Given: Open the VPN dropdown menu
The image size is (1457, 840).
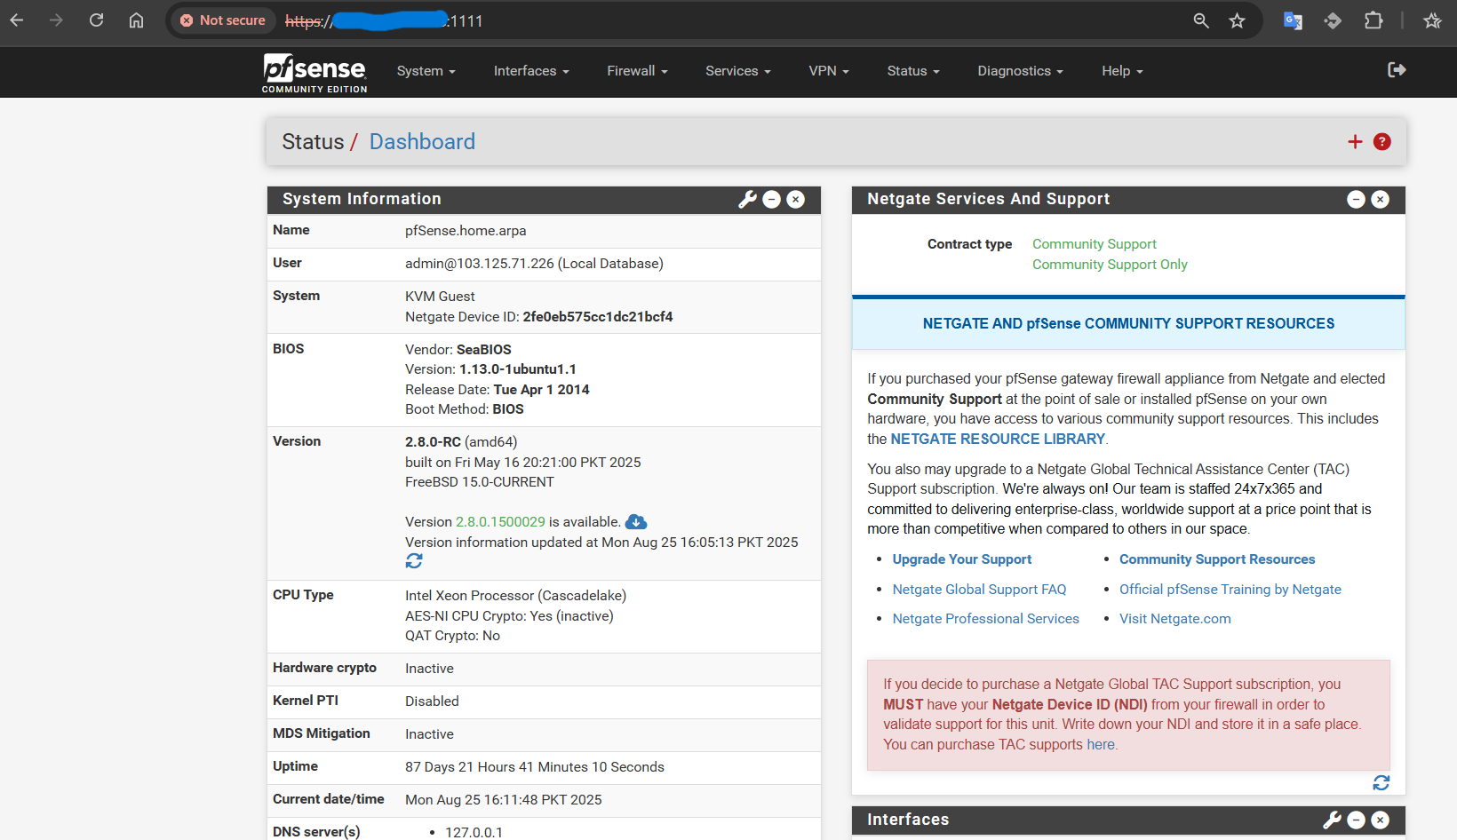Looking at the screenshot, I should point(828,70).
